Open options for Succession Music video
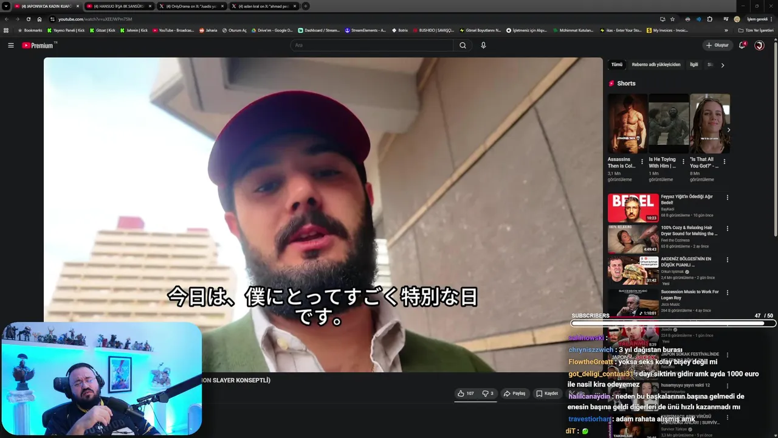 727,293
